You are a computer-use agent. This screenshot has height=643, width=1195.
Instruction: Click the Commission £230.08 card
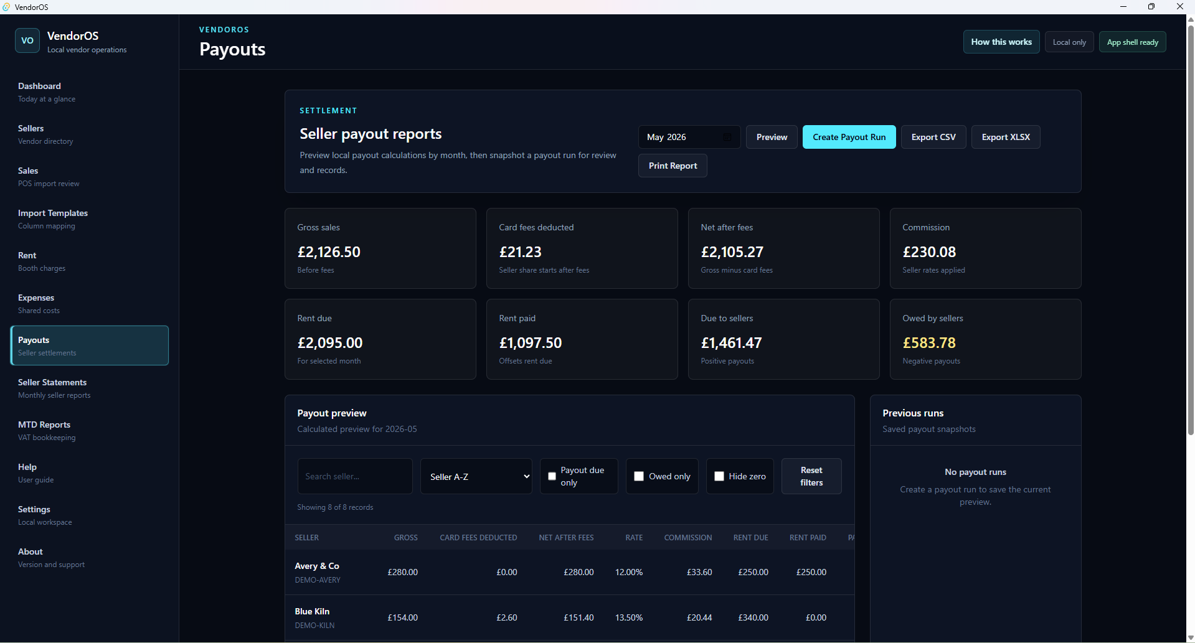click(986, 248)
